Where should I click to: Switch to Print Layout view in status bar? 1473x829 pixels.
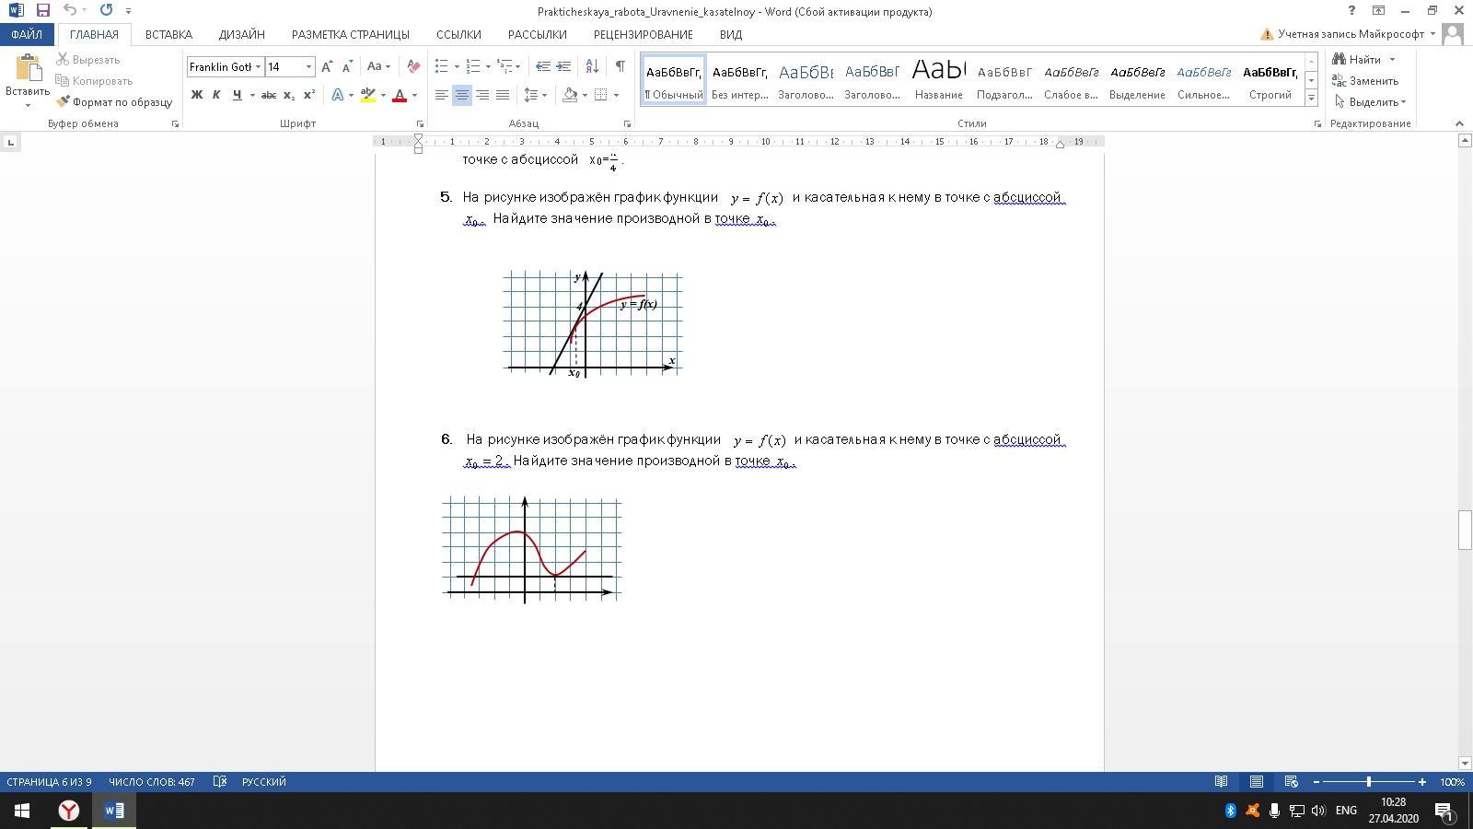pos(1256,782)
